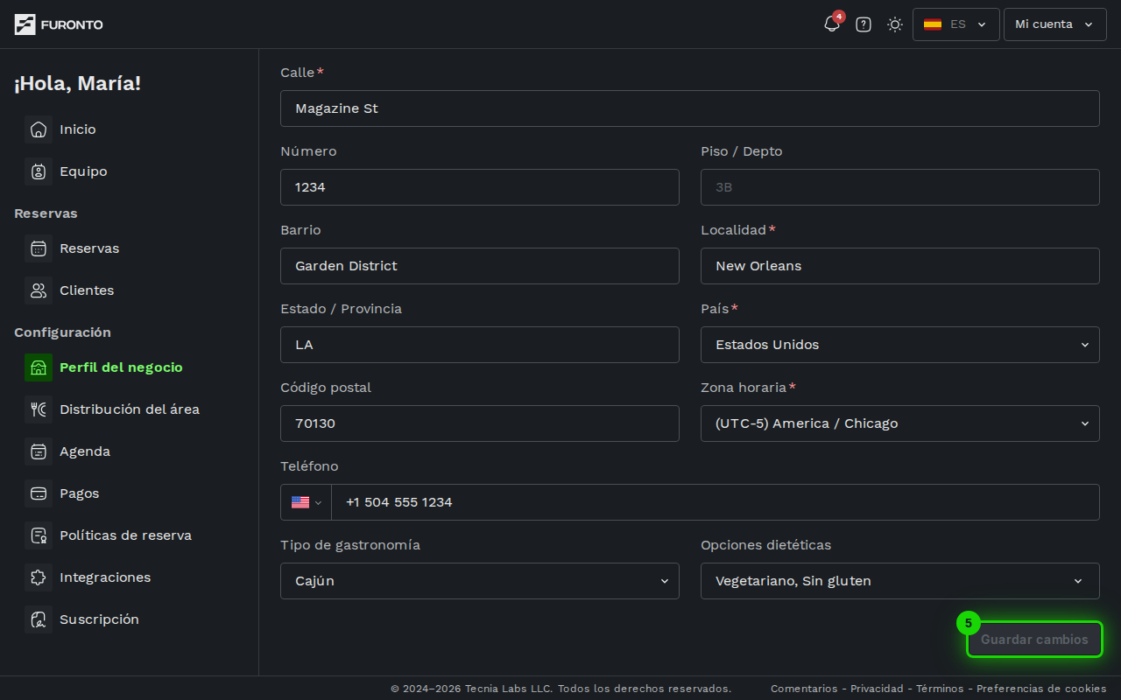Open the help question-mark icon

coord(864,24)
